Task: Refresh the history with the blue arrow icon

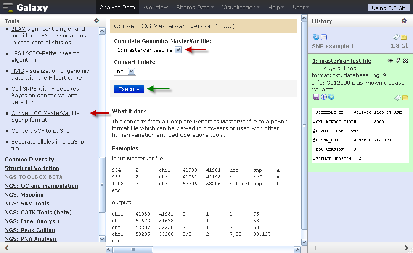Action: click(316, 37)
